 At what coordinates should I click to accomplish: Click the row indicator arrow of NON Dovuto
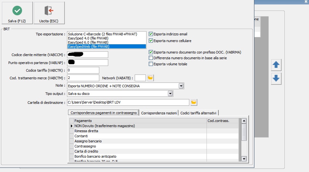tap(72, 126)
